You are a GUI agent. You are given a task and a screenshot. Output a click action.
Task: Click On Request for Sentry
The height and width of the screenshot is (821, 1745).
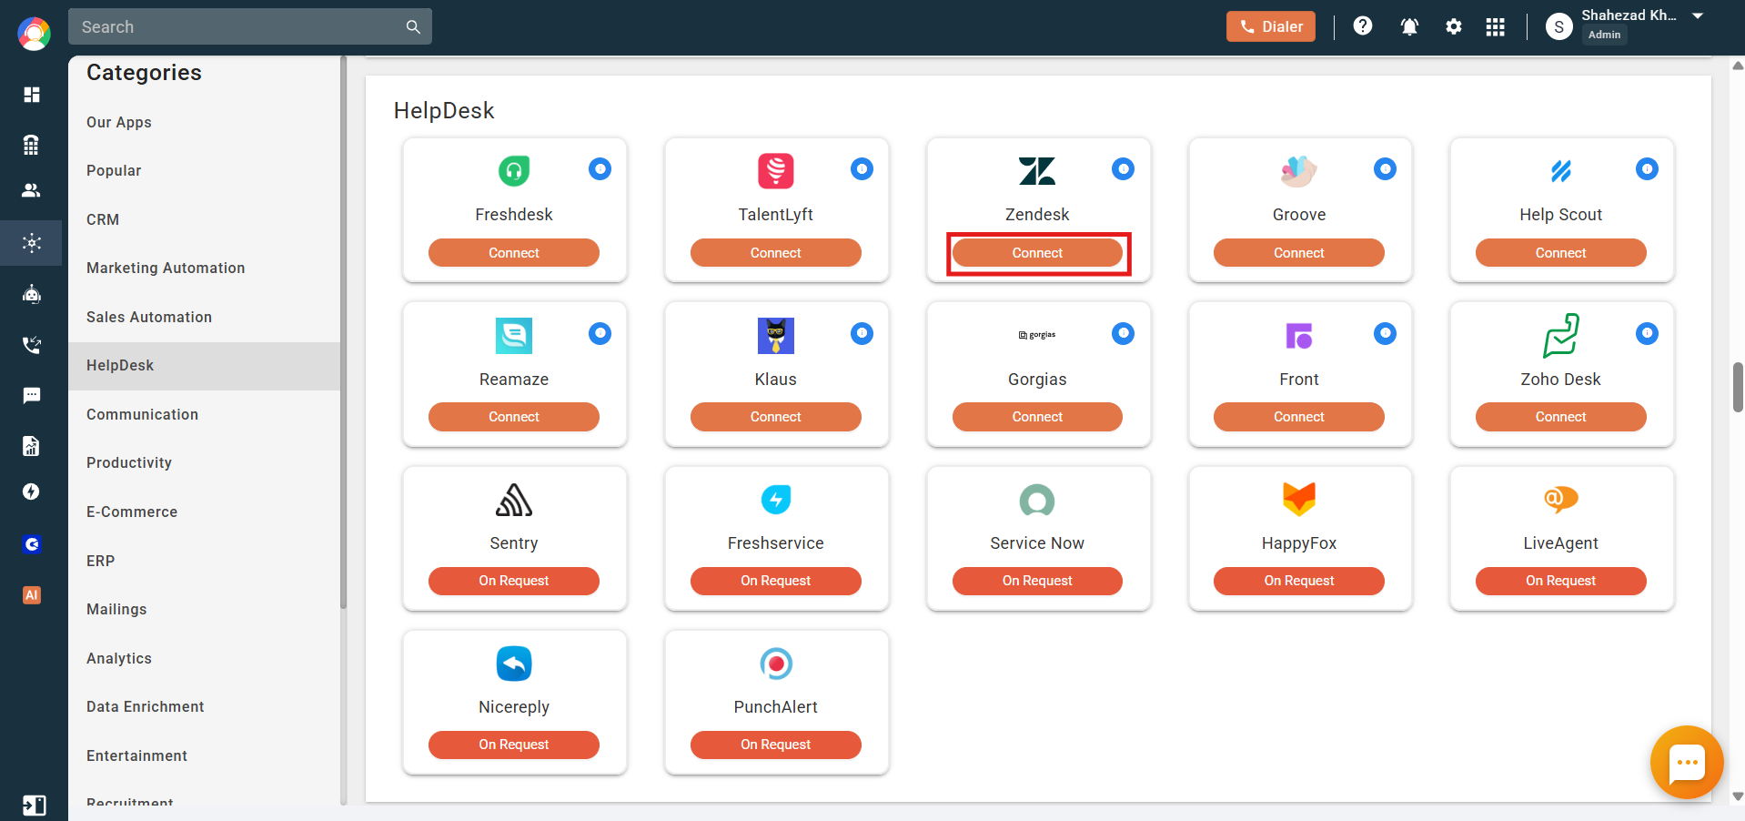(514, 581)
